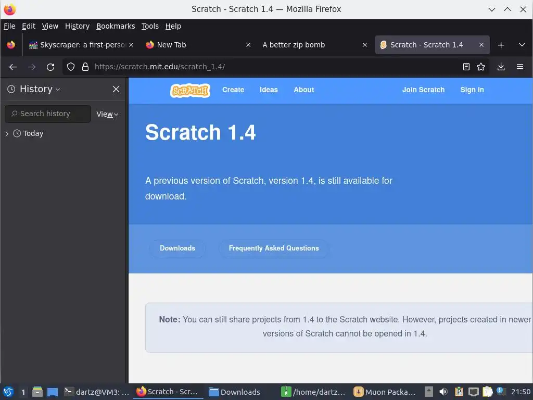Screen dimensions: 533x400
Task: Open the History menu in menu bar
Action: click(77, 26)
